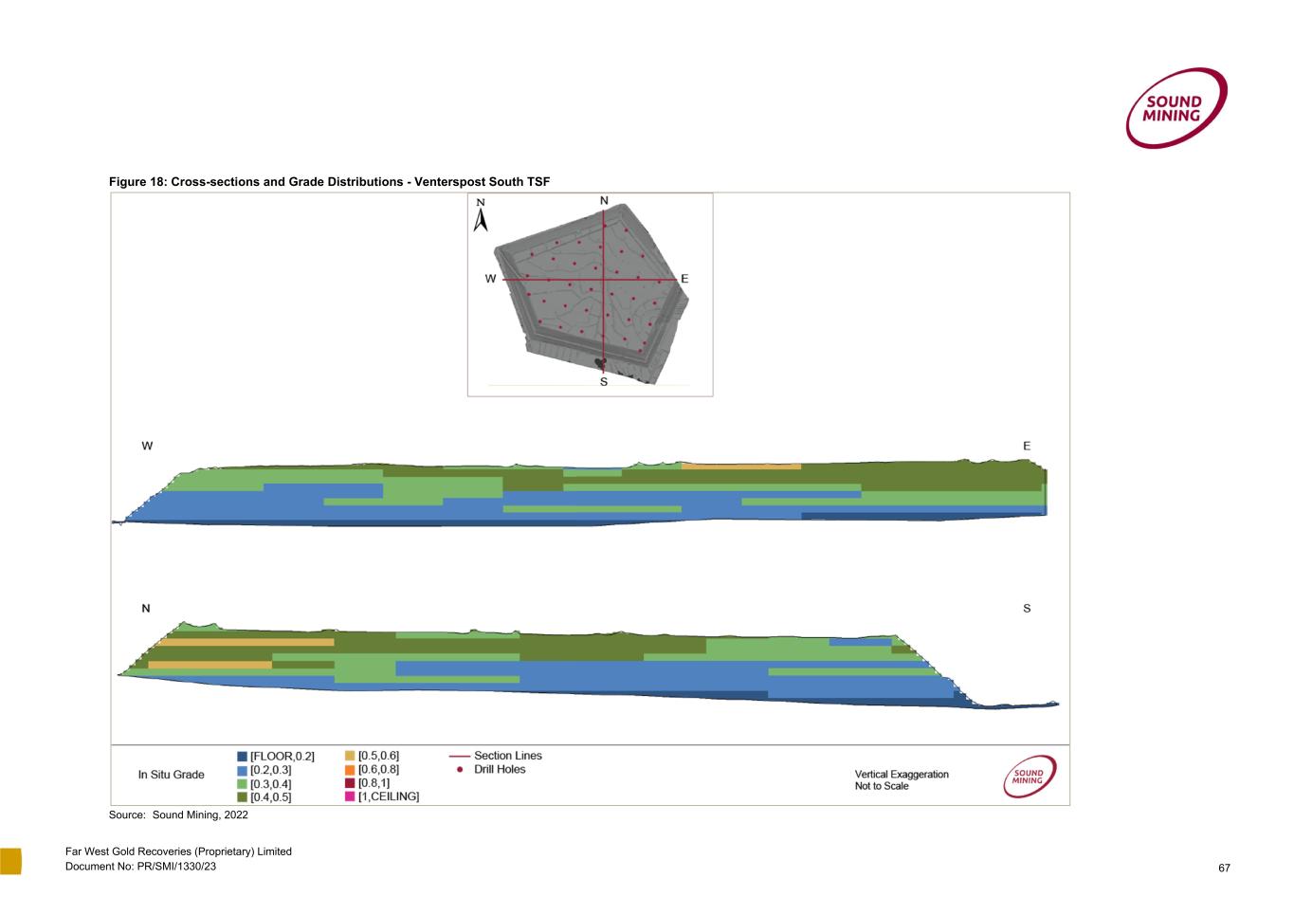Click the Figure 18 caption title
Viewport: 1294px width, 915px height.
pyautogui.click(x=329, y=181)
